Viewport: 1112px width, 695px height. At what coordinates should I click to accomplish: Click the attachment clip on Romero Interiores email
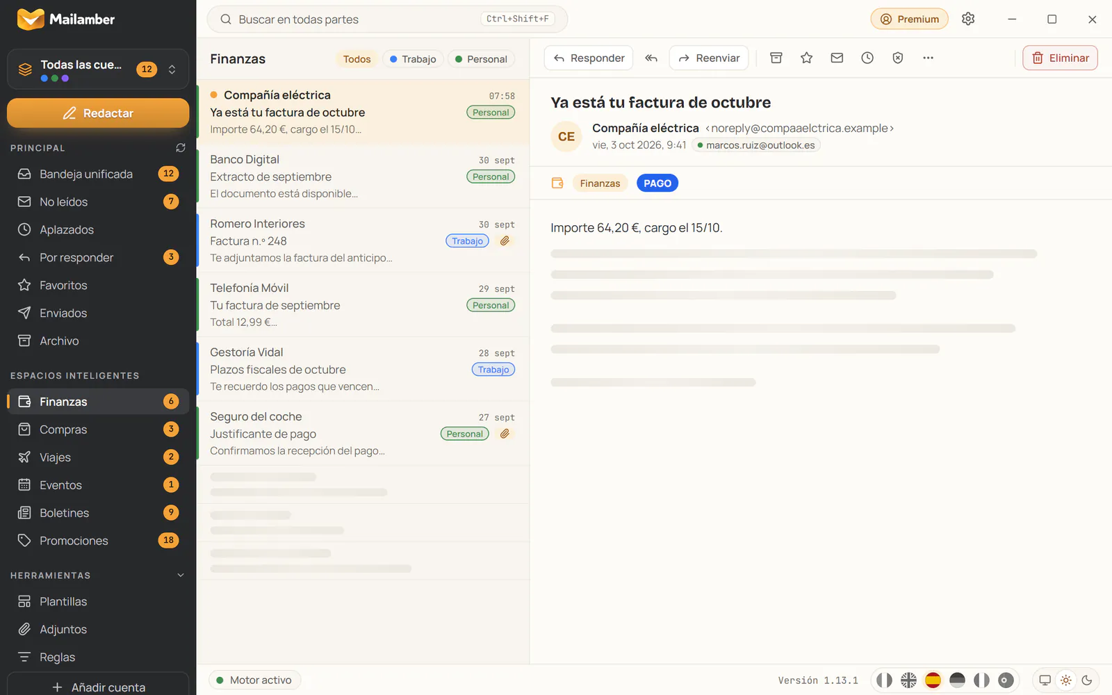[x=505, y=240]
